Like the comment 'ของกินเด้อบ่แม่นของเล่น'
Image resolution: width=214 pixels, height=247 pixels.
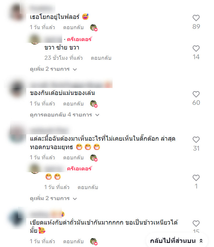(x=196, y=94)
